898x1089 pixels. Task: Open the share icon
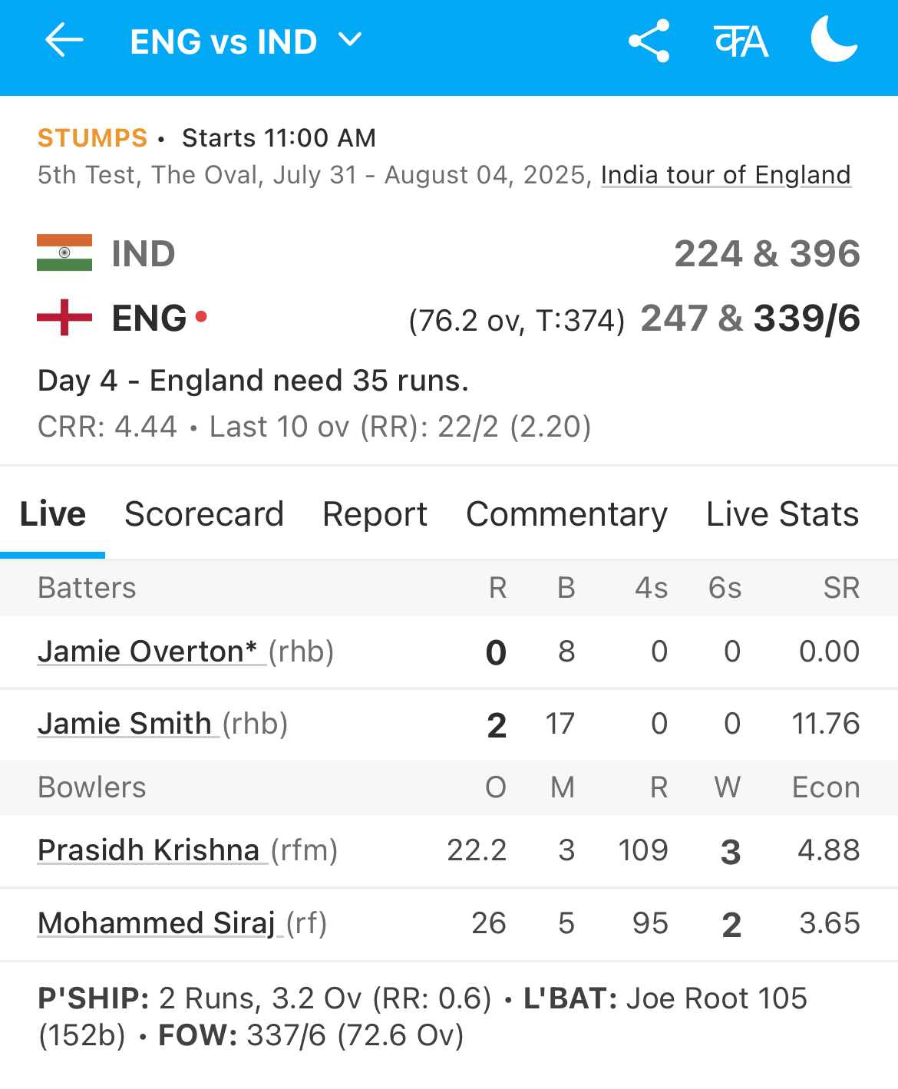click(x=649, y=41)
